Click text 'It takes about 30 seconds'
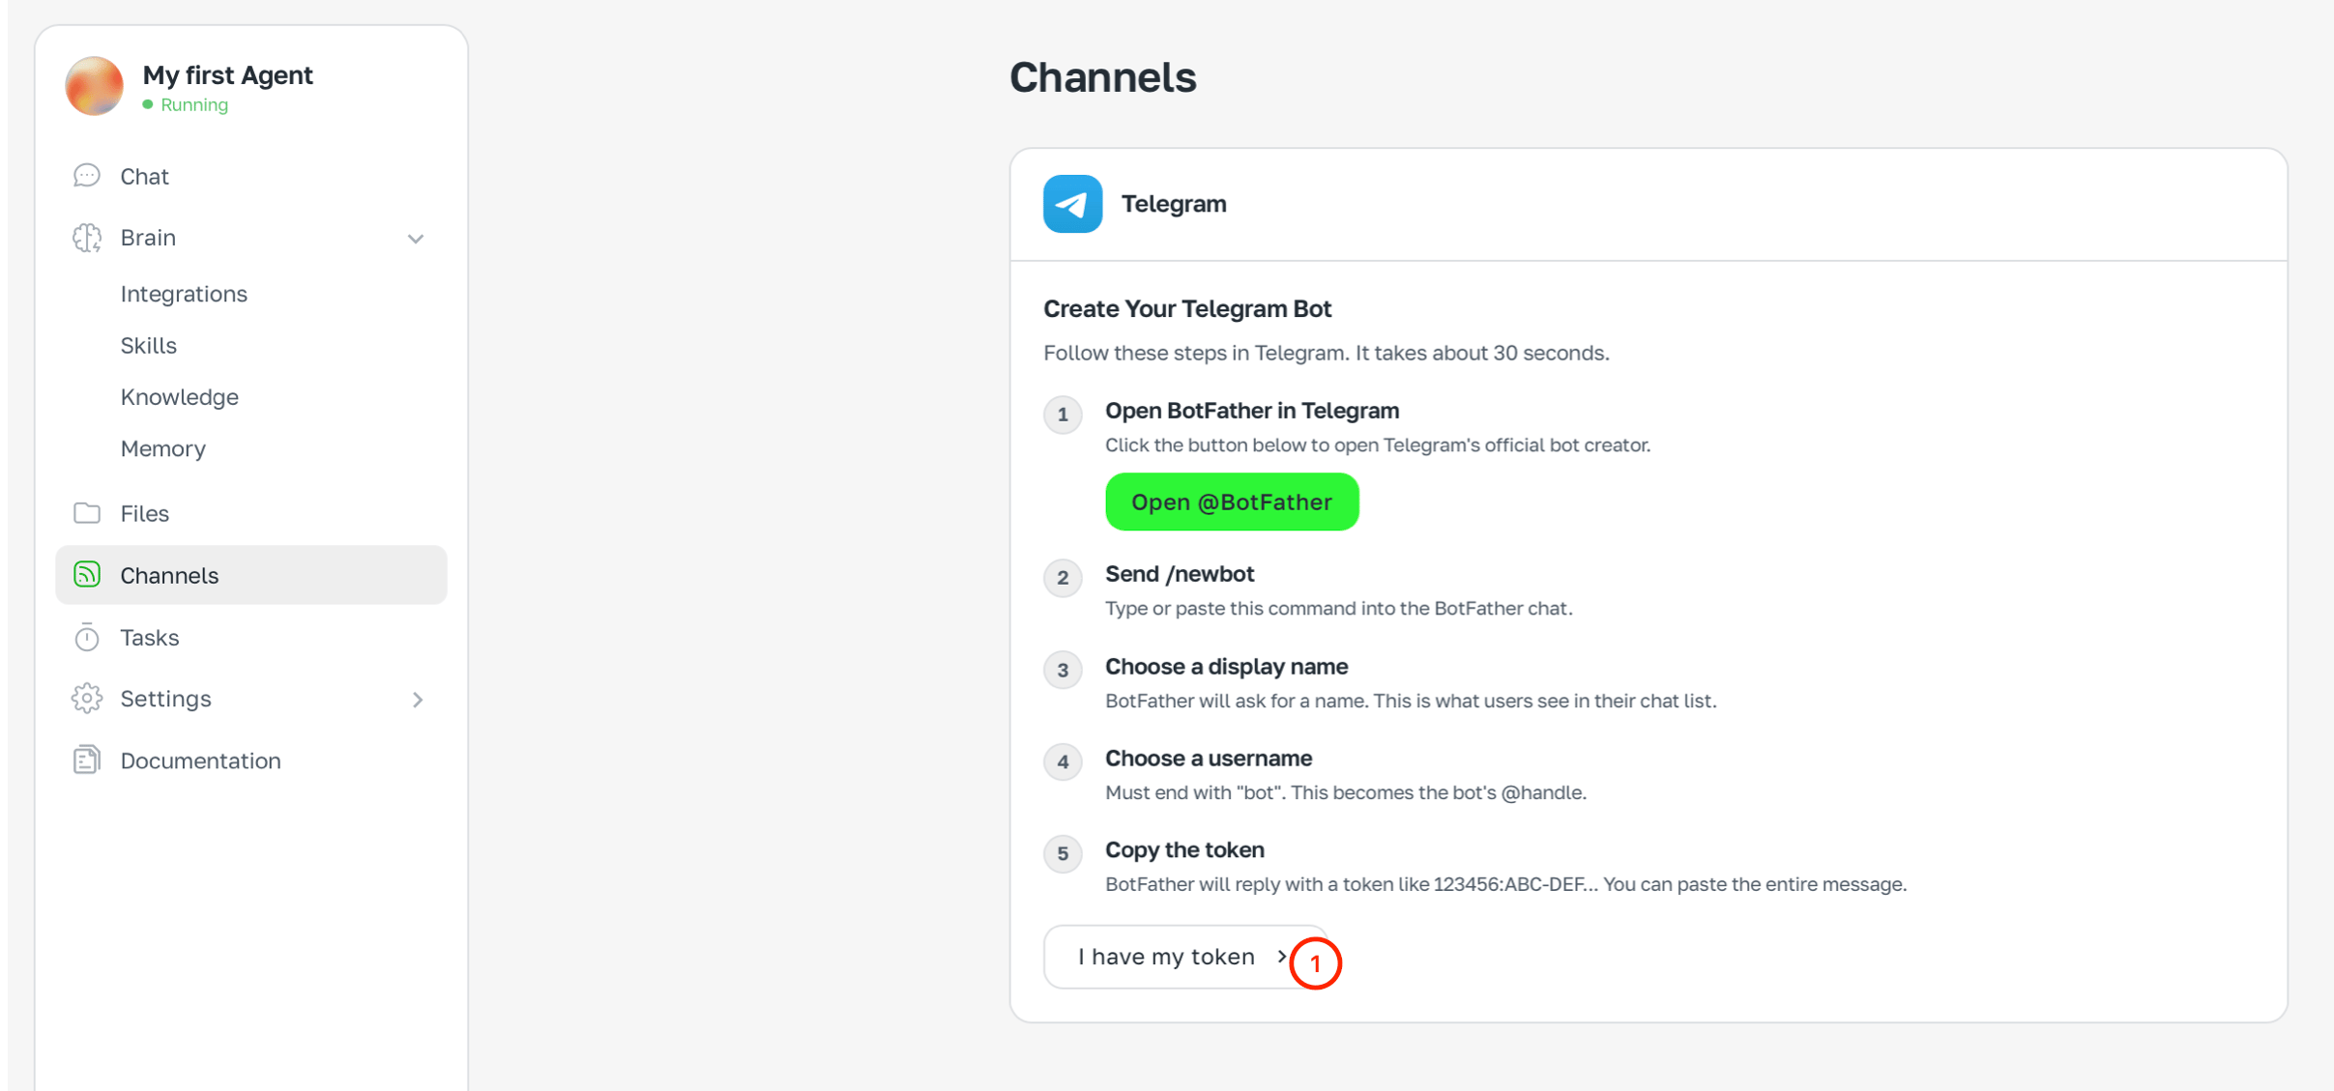Viewport: 2334px width, 1091px height. tap(1480, 354)
